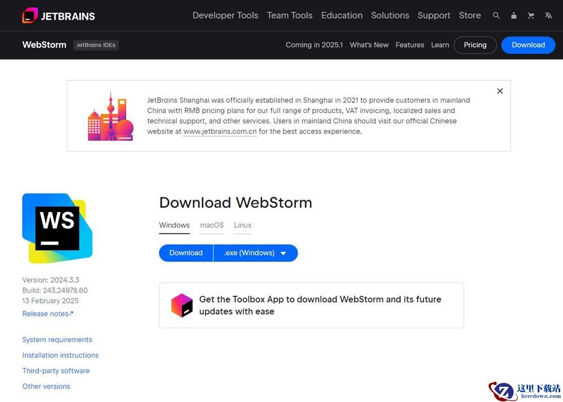Open the What's New page
The width and height of the screenshot is (563, 402).
[x=369, y=45]
